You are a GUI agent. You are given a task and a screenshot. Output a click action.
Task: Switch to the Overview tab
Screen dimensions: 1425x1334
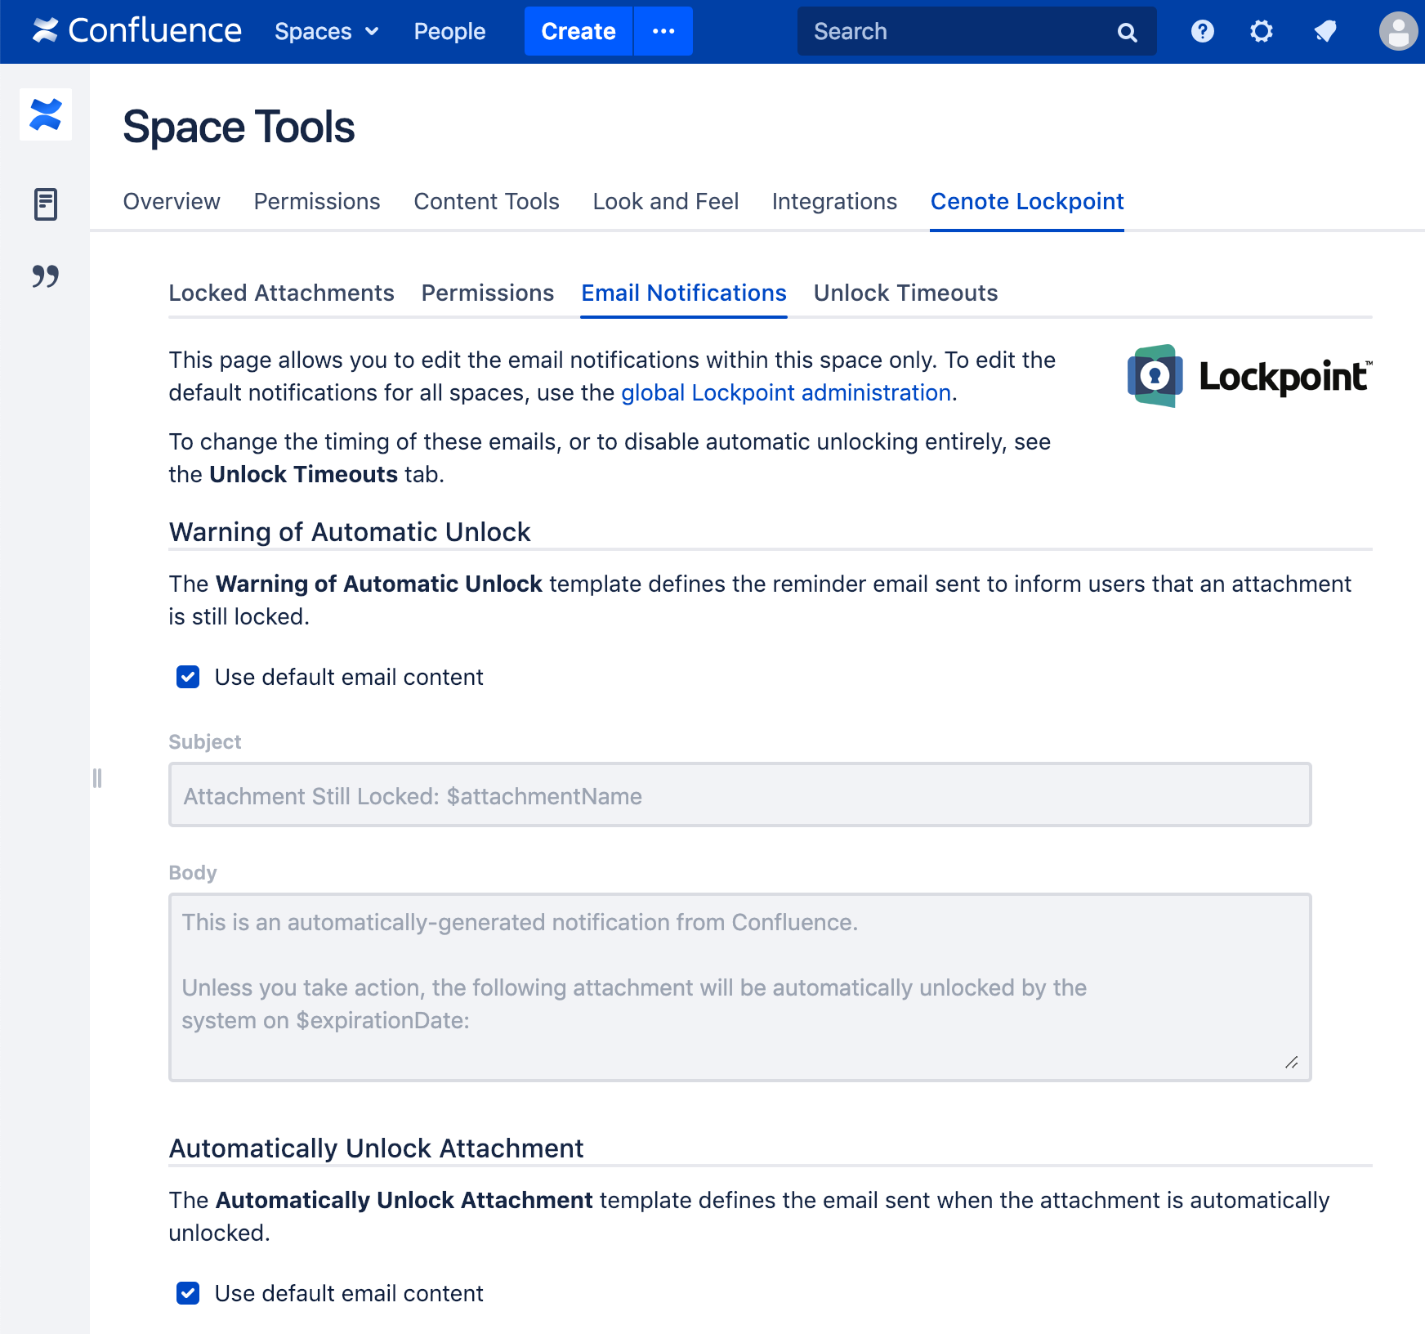(x=172, y=201)
